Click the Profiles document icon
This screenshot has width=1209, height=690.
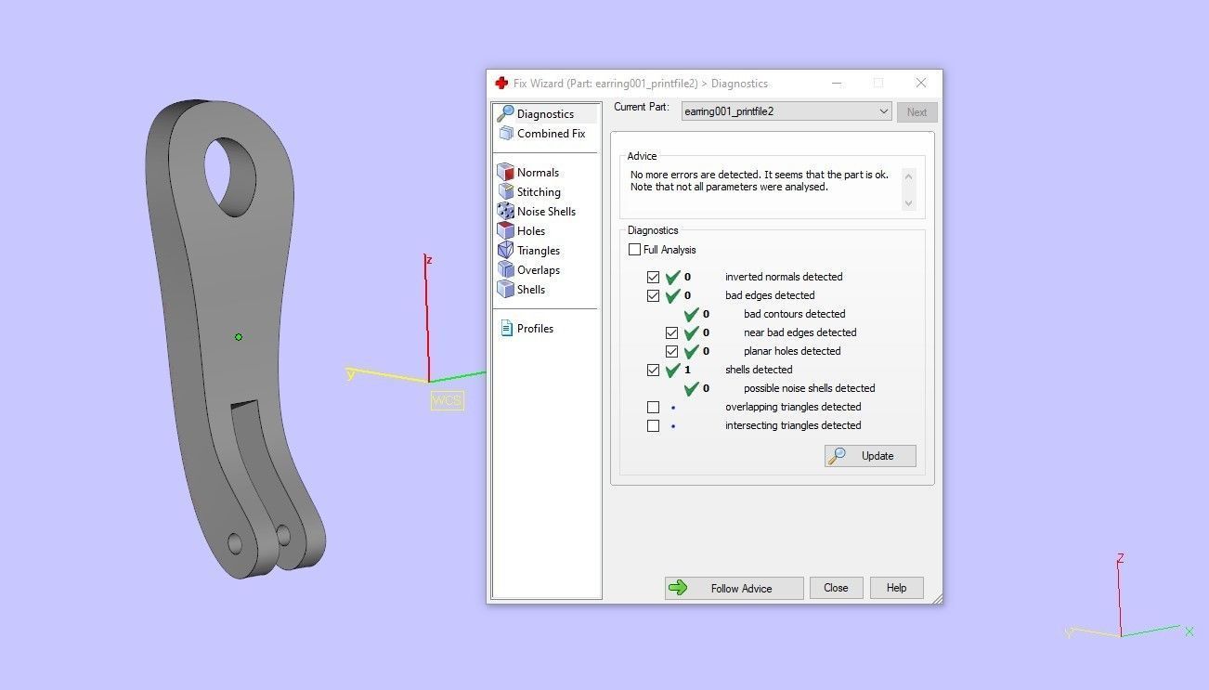click(x=506, y=328)
